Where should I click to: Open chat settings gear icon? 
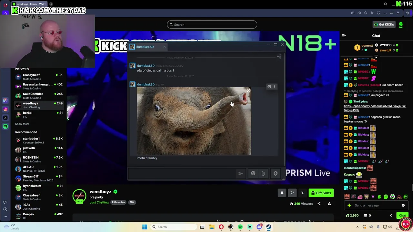pos(391,216)
